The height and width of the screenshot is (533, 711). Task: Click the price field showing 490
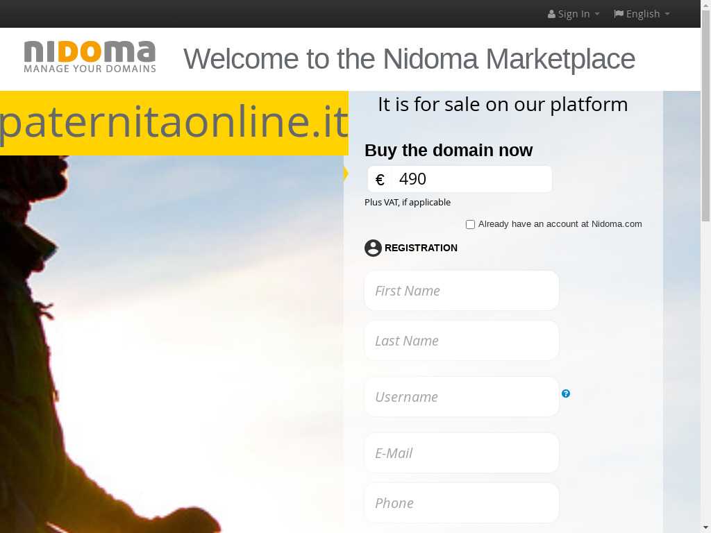tap(471, 179)
